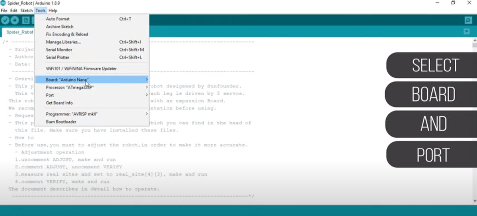Switch to the Spider_Robot sketch tab
This screenshot has width=477, height=216.
click(x=19, y=32)
